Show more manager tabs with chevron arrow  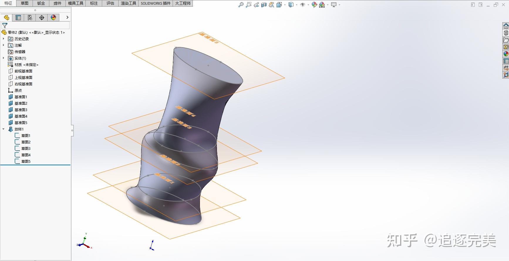67,18
